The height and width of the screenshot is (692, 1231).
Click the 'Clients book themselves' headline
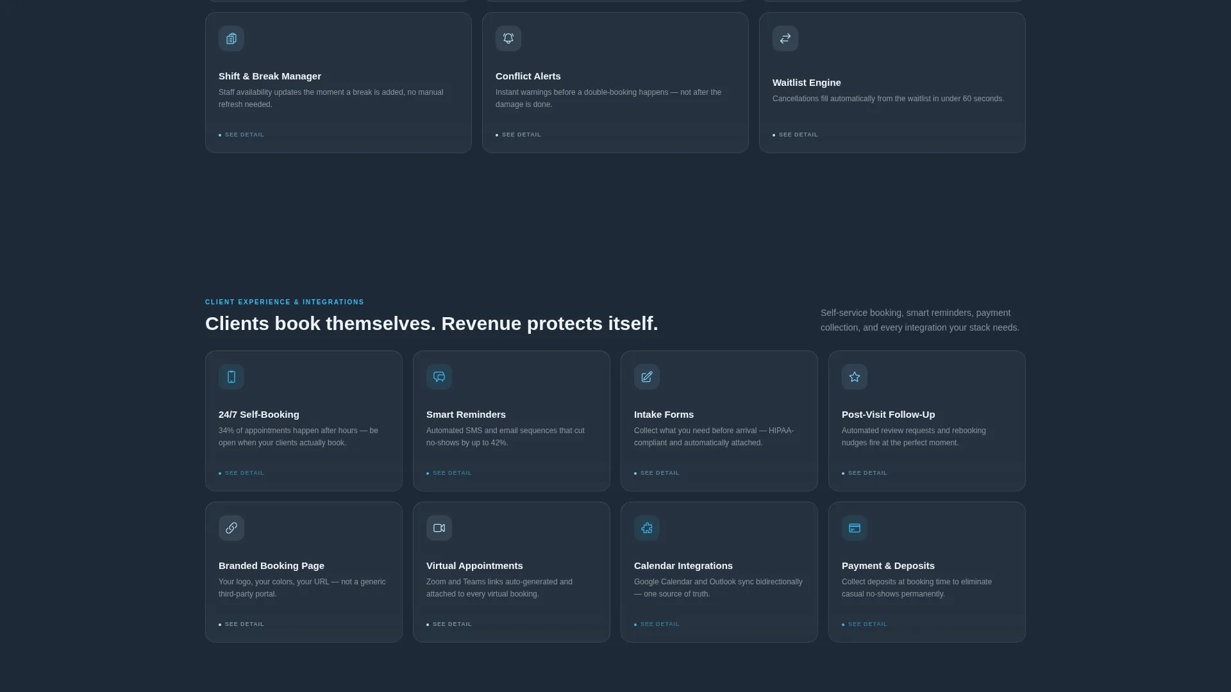(431, 324)
